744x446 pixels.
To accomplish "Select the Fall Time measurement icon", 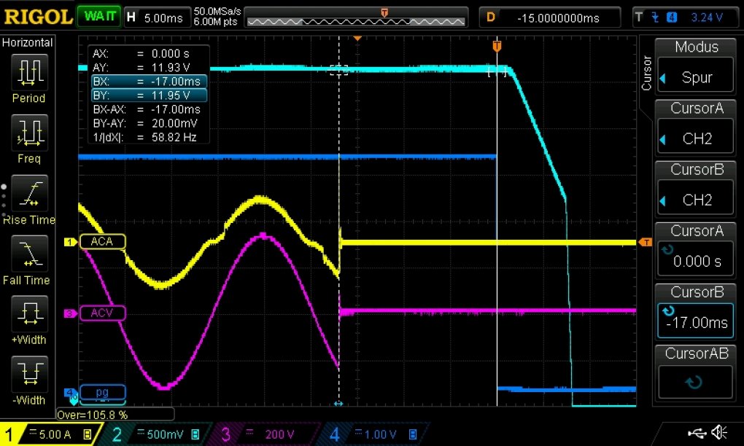I will pyautogui.click(x=29, y=254).
